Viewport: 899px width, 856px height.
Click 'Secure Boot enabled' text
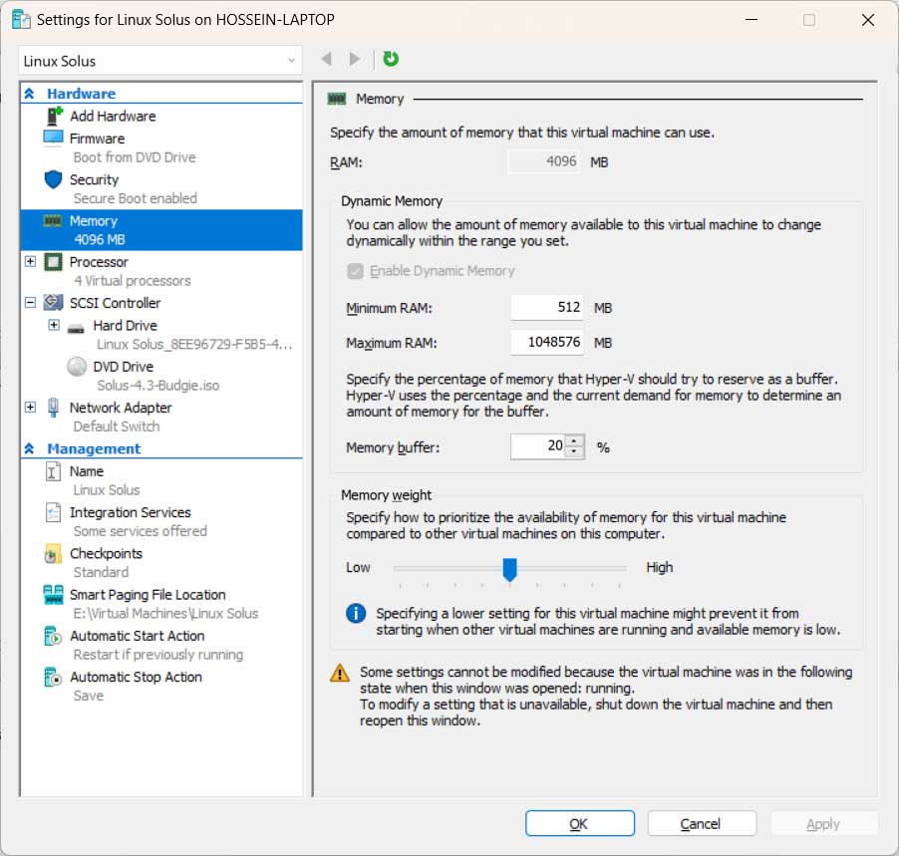coord(136,198)
